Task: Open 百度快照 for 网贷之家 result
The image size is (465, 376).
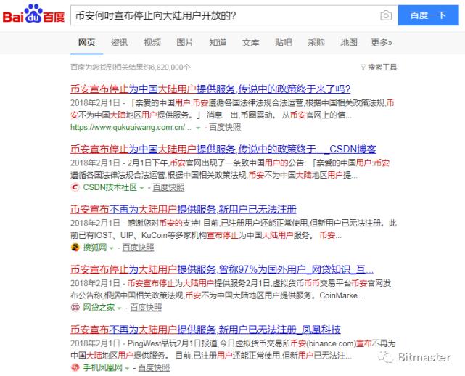Action: click(x=146, y=308)
